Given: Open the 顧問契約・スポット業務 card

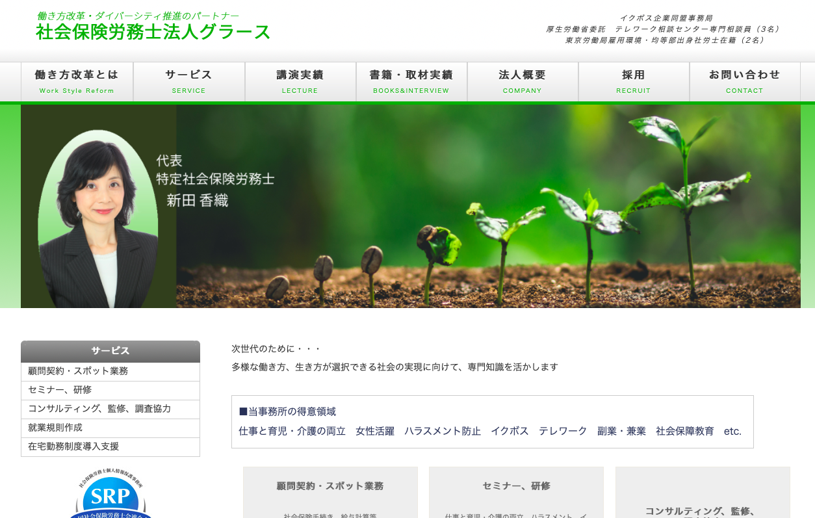Looking at the screenshot, I should pyautogui.click(x=330, y=493).
